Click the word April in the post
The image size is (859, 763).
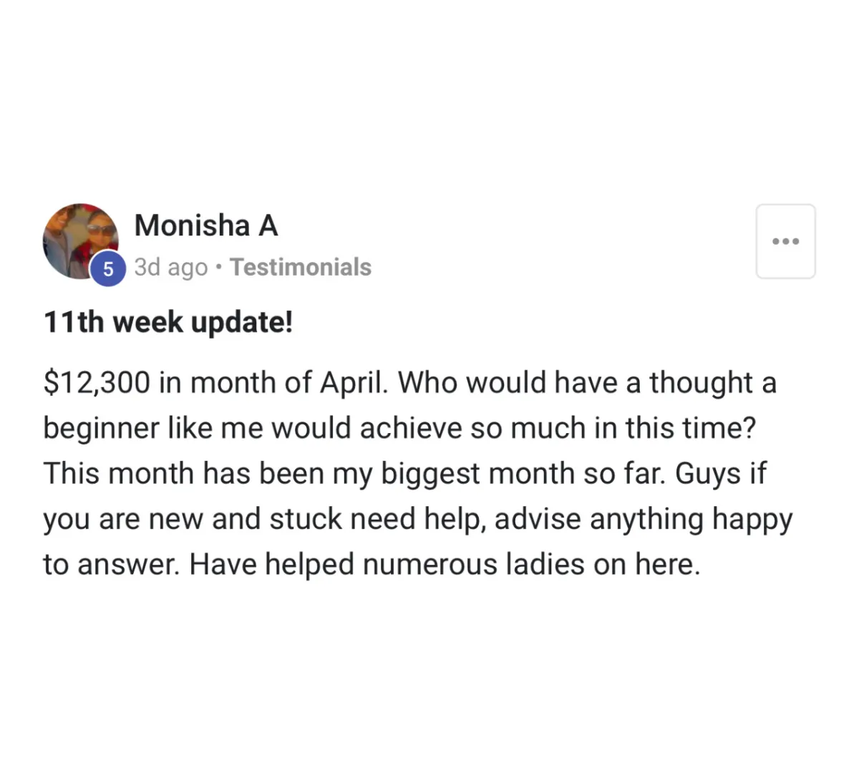pyautogui.click(x=354, y=384)
